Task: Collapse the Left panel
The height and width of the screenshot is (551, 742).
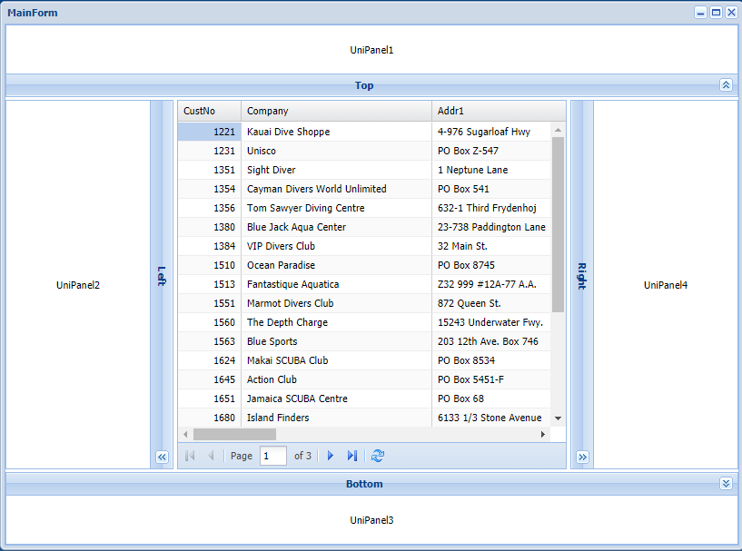Action: [162, 458]
